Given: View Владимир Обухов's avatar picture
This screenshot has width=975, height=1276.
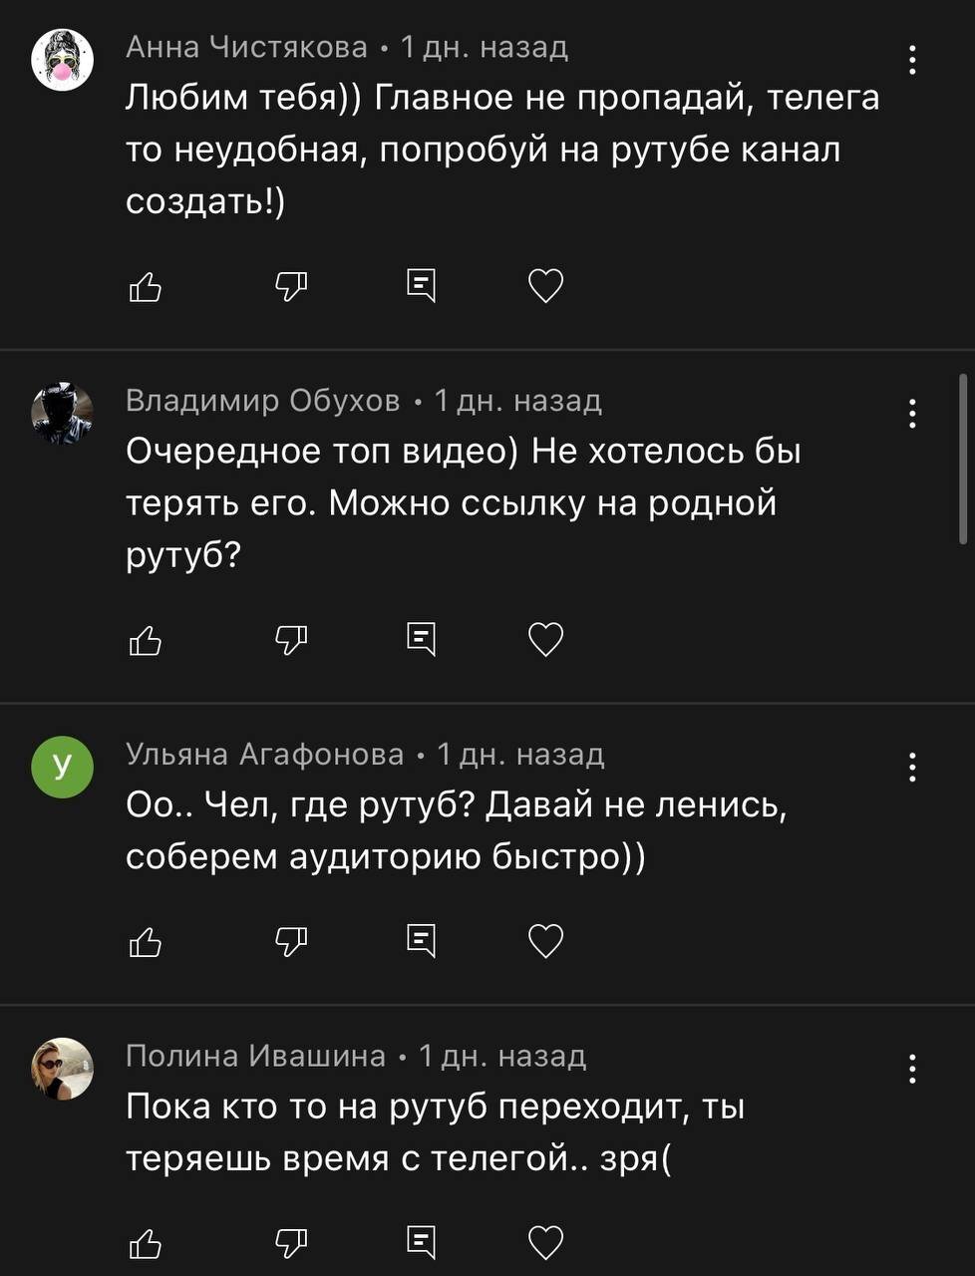Looking at the screenshot, I should click(x=63, y=413).
